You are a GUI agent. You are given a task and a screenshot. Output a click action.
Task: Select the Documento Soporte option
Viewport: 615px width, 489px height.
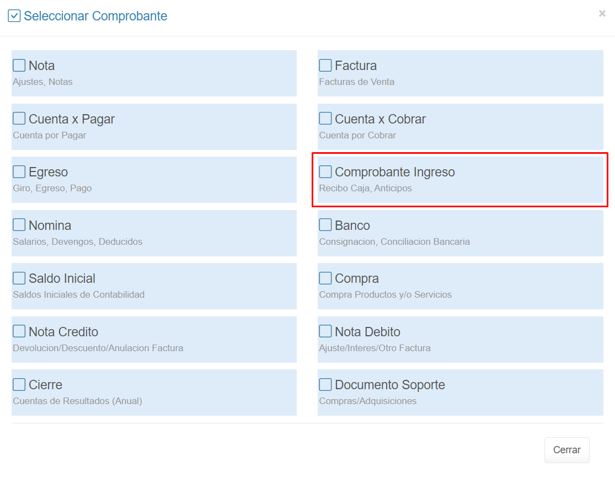(389, 385)
